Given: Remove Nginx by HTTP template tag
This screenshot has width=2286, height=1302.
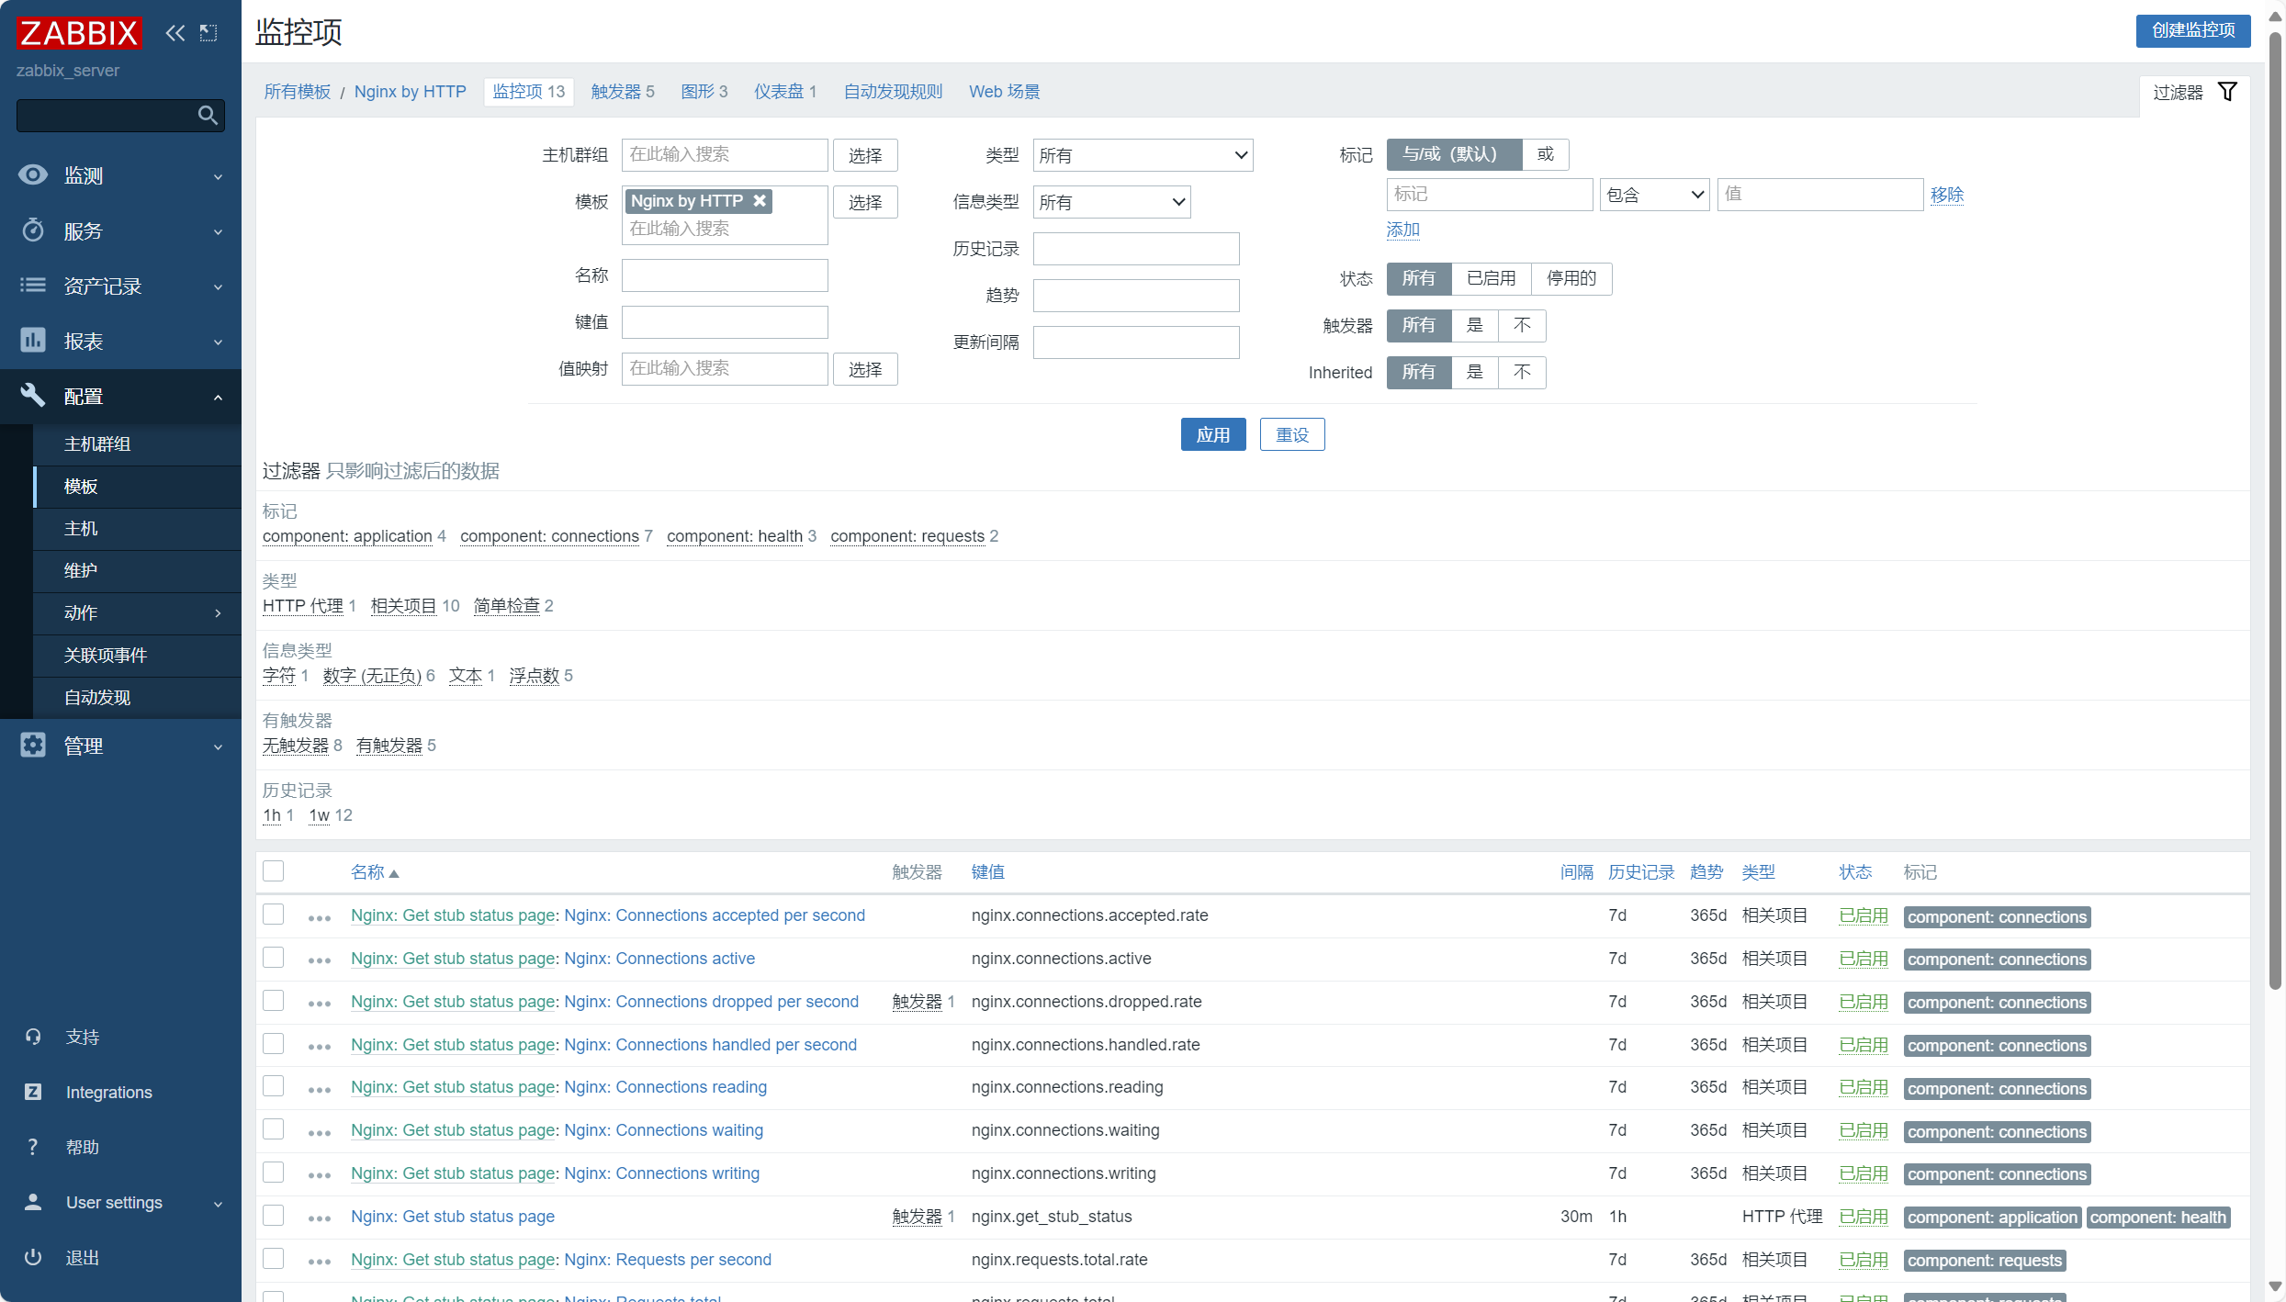Looking at the screenshot, I should click(760, 201).
